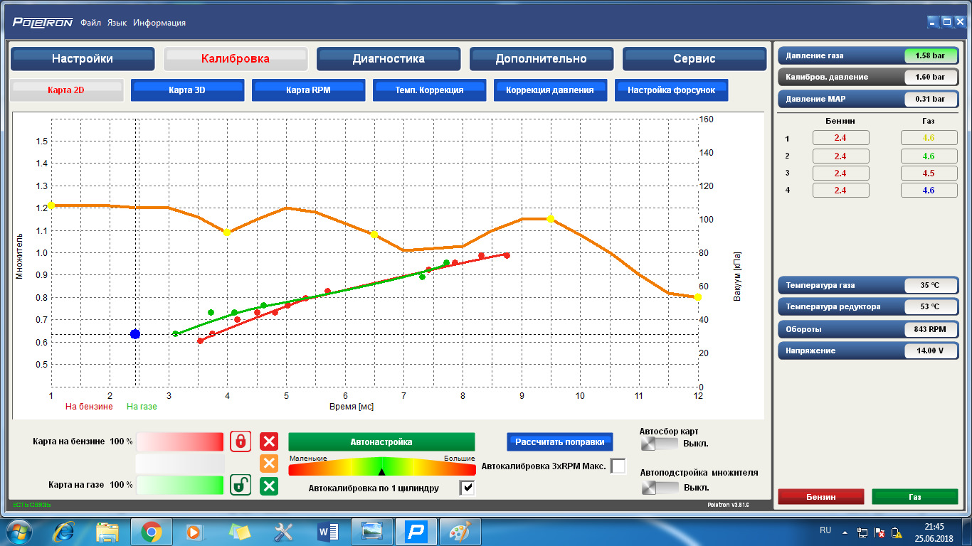This screenshot has height=546, width=972.
Task: Switch to the photo viewer taskbar window
Action: (372, 531)
